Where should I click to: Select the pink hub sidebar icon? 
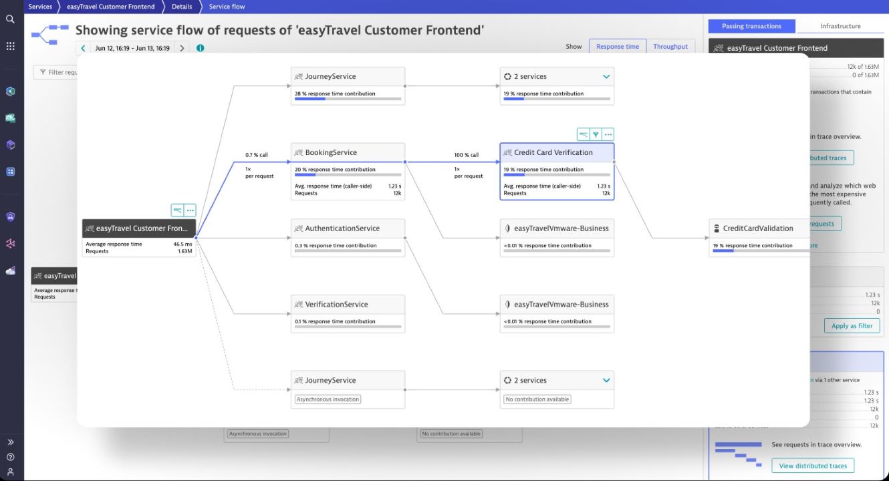point(10,243)
